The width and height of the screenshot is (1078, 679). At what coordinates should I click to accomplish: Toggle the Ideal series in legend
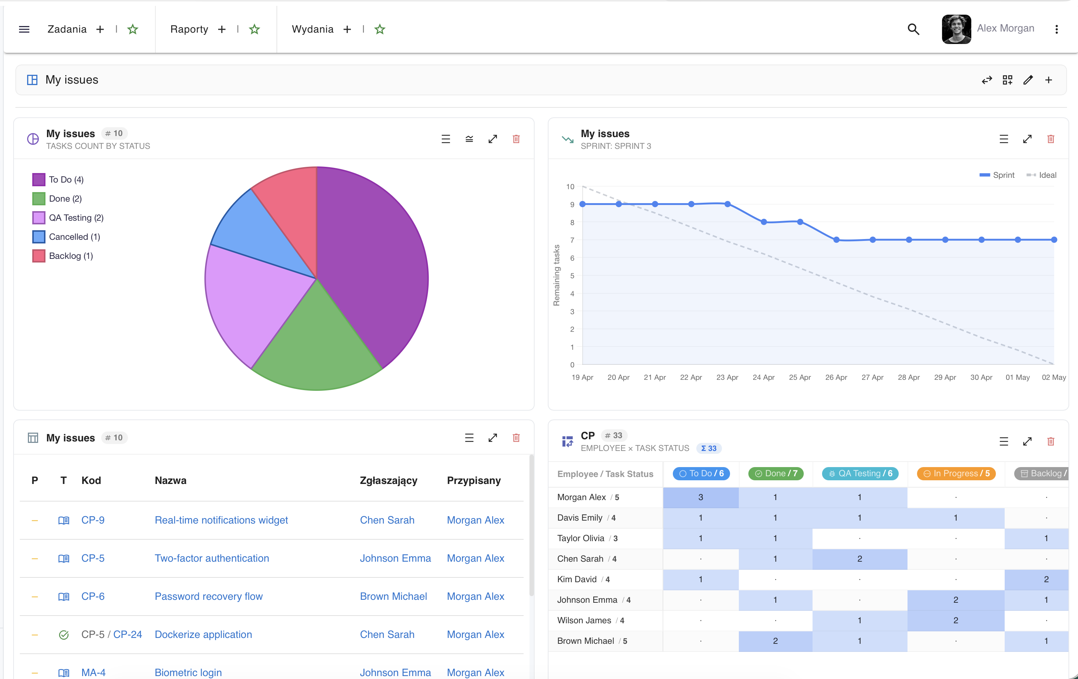(x=1041, y=175)
